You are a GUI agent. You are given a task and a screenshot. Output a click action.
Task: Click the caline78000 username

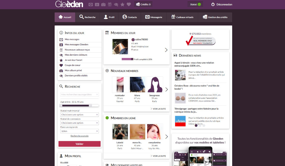tap(141, 40)
